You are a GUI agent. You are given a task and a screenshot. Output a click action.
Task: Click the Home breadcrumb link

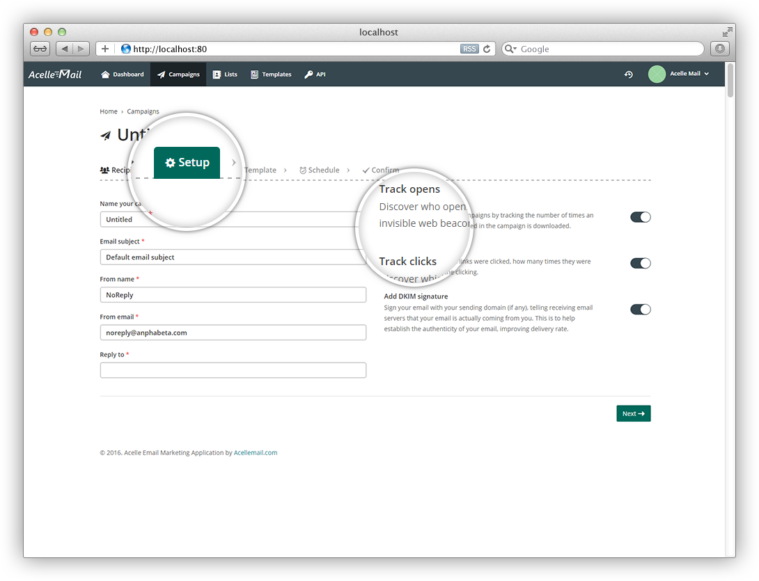tap(109, 111)
